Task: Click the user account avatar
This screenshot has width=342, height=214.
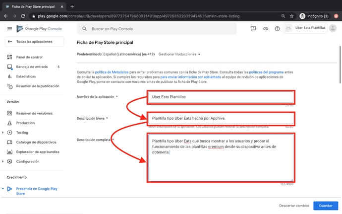Action: click(333, 28)
